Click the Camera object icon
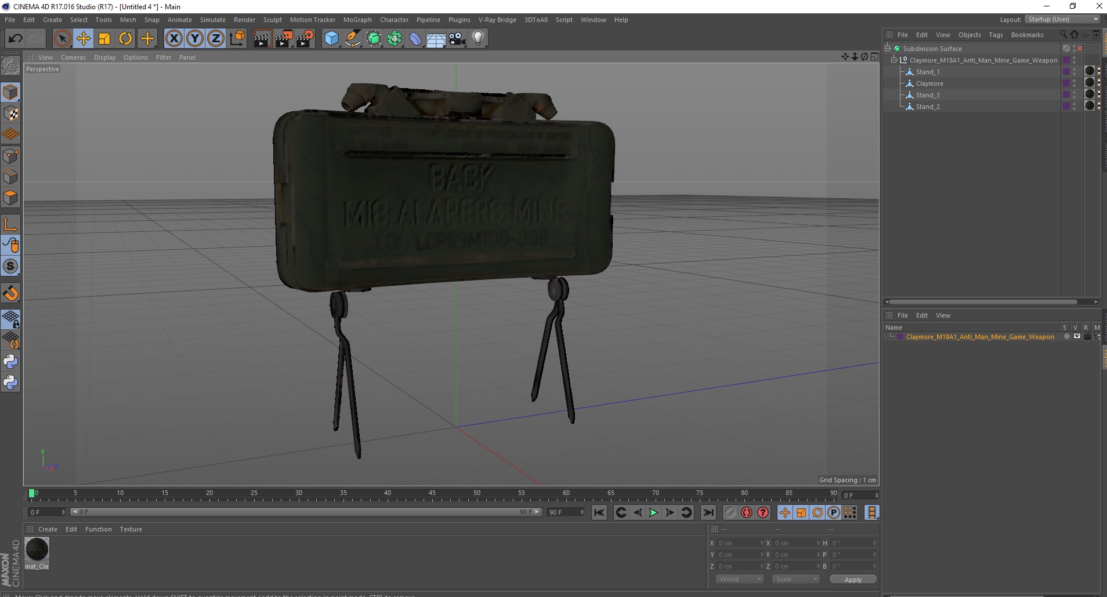1107x597 pixels. (x=457, y=39)
